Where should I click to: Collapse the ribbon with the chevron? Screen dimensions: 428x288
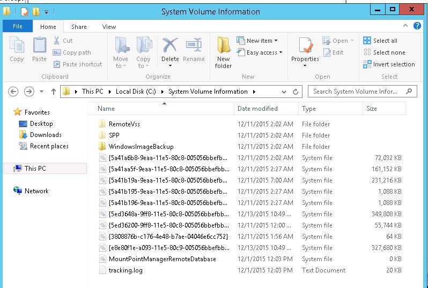point(405,26)
